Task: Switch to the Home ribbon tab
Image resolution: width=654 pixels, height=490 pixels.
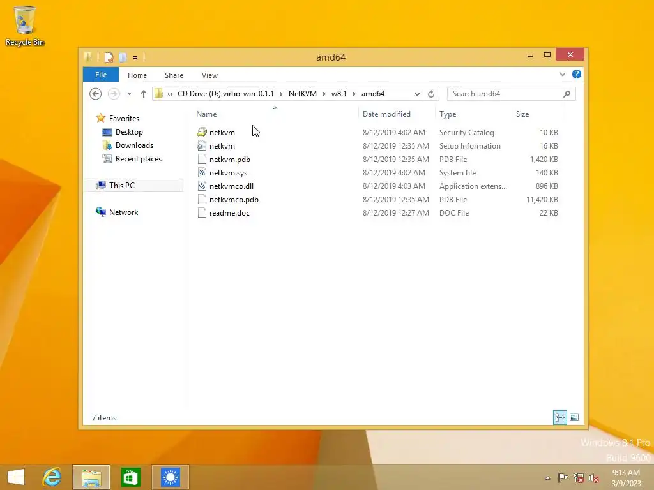Action: [137, 75]
